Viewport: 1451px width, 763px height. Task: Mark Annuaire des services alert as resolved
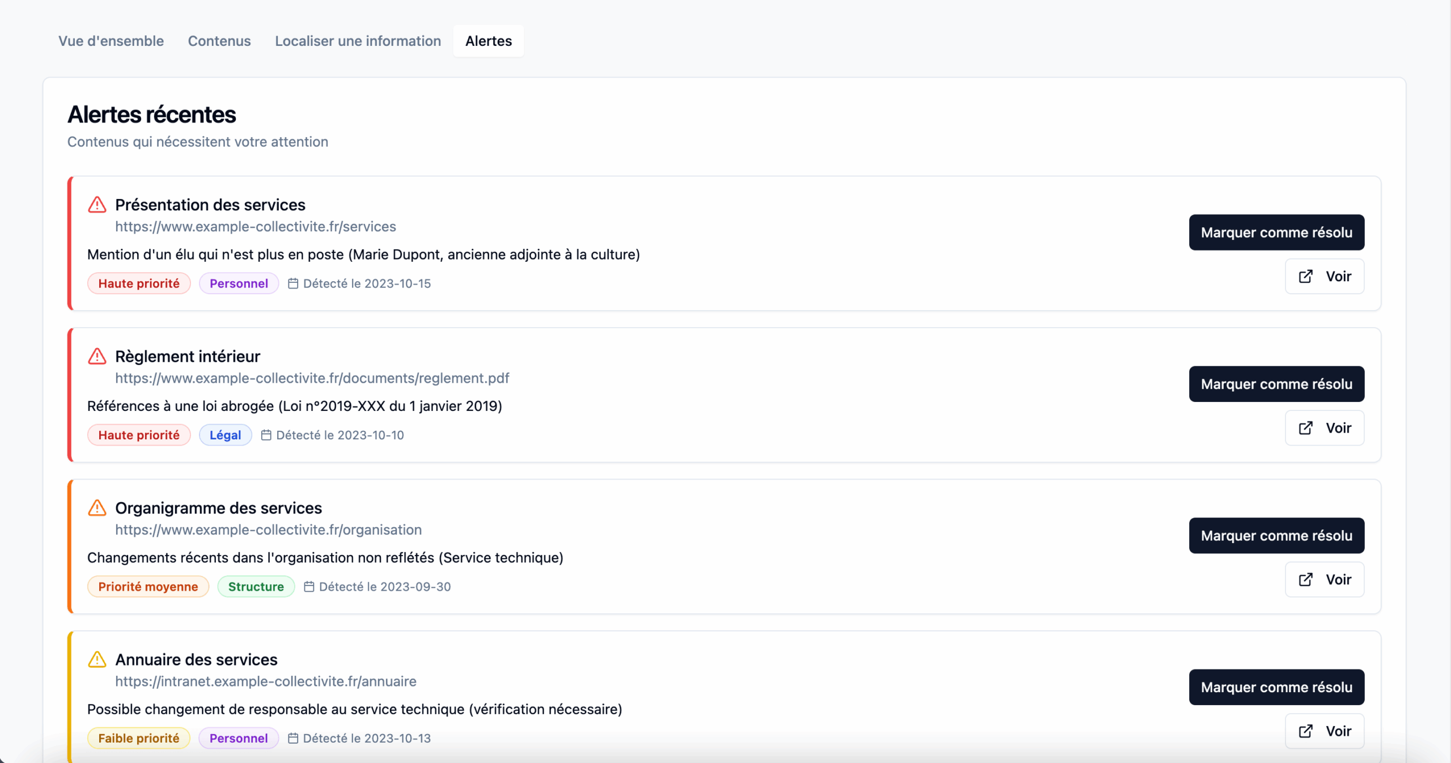point(1276,687)
